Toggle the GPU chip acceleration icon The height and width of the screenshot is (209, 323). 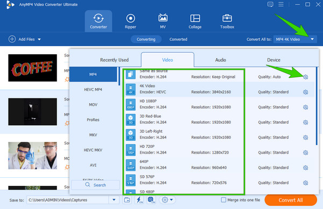[151, 200]
